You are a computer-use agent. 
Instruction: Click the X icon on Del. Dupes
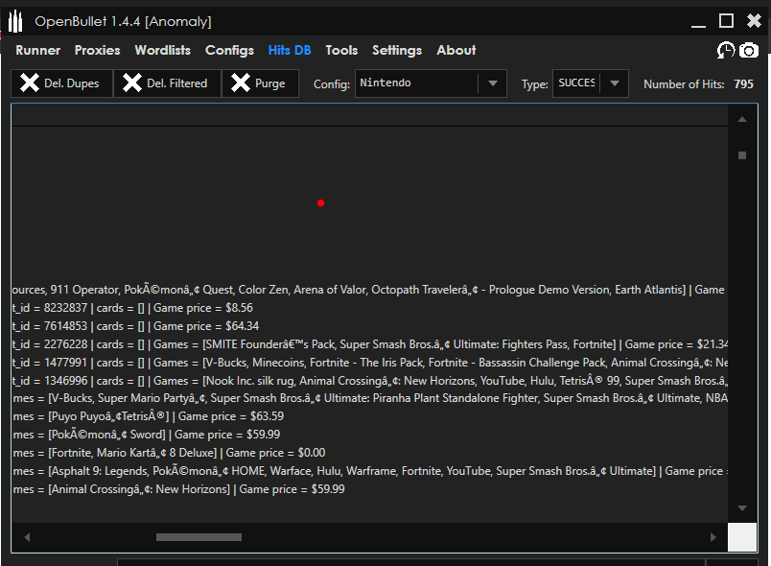pyautogui.click(x=30, y=83)
